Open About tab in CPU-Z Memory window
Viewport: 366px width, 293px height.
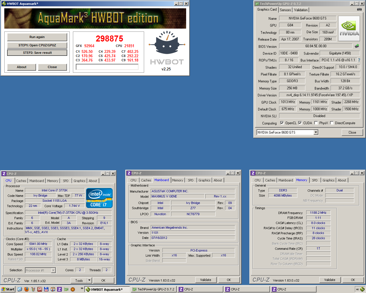point(342,180)
